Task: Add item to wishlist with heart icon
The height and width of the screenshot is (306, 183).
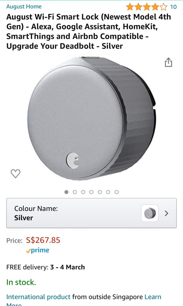Action: [15, 173]
